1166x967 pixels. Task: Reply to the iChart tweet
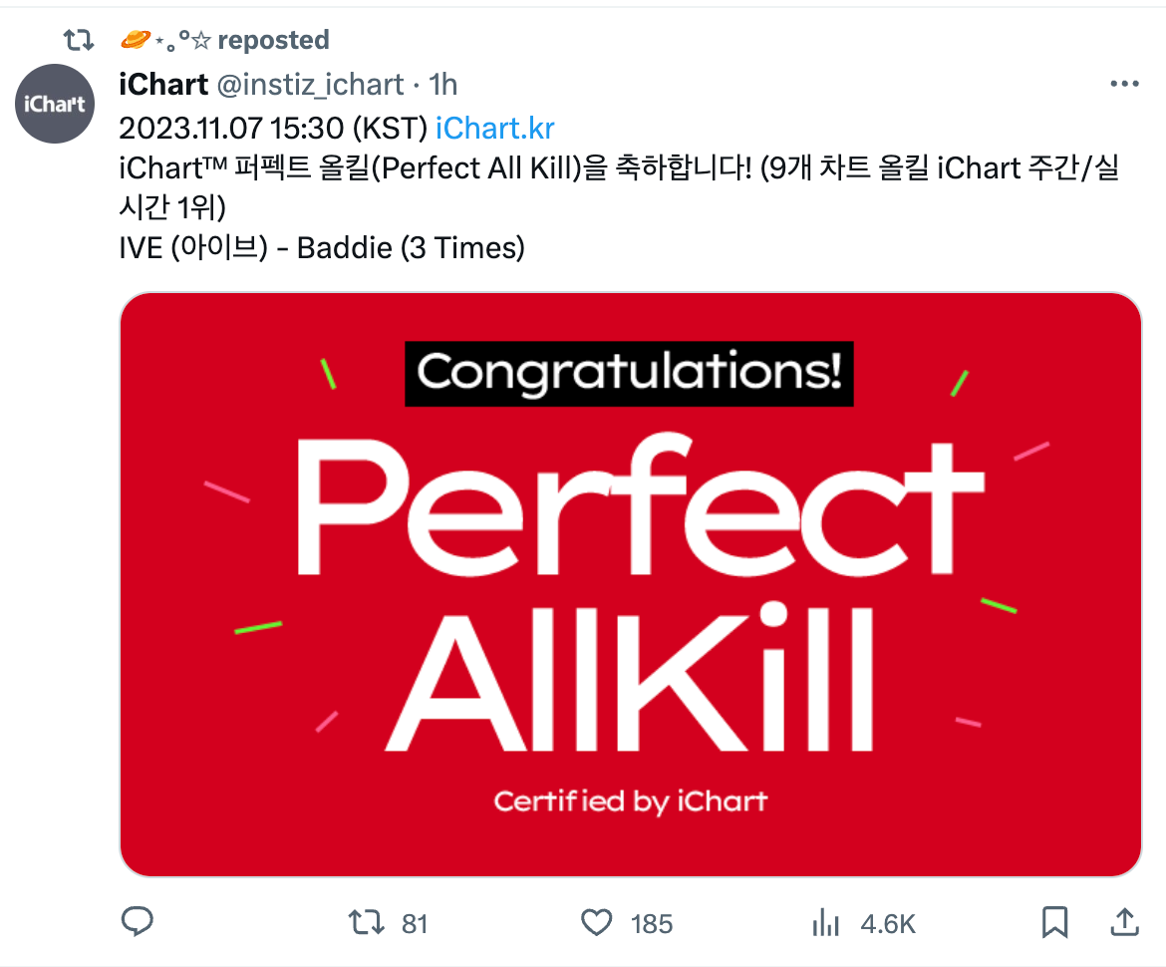136,922
